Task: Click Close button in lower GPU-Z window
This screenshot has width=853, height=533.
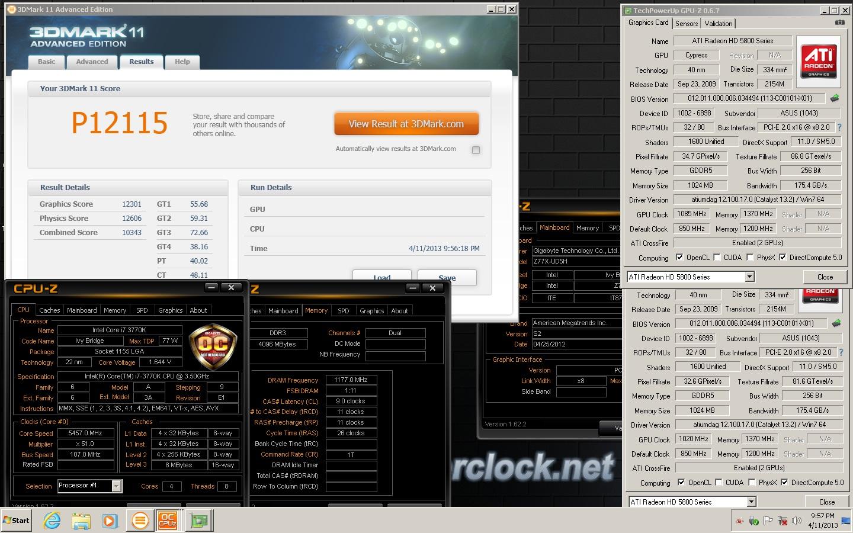Action: [827, 502]
